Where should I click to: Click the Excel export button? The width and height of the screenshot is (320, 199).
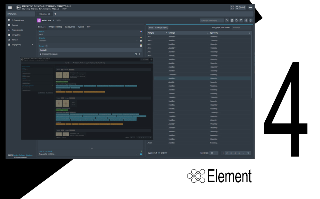point(151,28)
